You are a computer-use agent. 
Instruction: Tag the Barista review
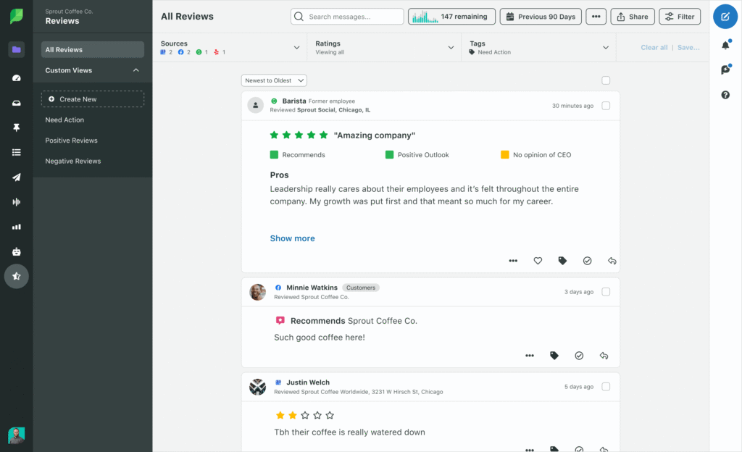coord(562,261)
